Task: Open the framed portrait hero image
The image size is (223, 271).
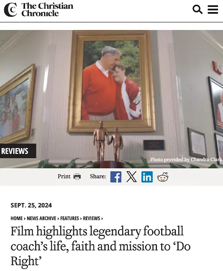Action: tap(111, 81)
